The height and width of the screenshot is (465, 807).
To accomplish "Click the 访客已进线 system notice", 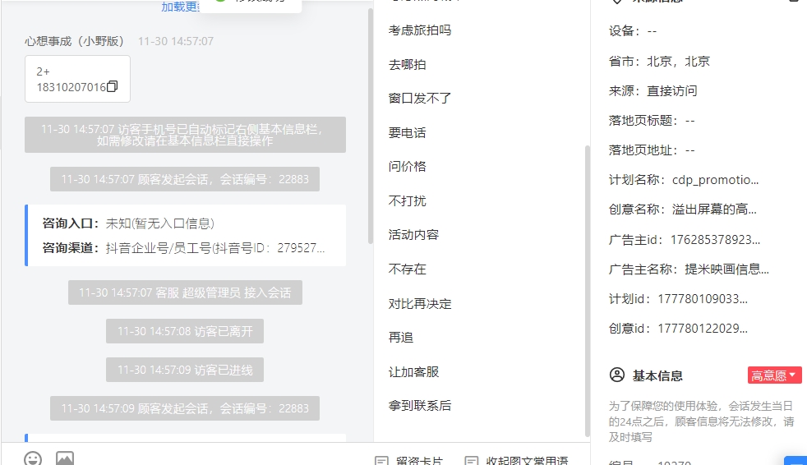I will click(x=185, y=370).
